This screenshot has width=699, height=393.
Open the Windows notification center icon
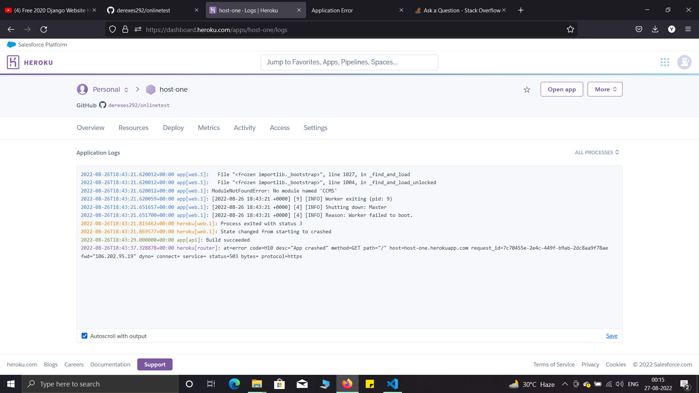click(x=684, y=384)
